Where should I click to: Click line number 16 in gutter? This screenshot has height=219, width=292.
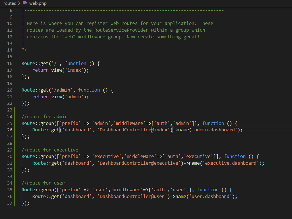coord(10,63)
